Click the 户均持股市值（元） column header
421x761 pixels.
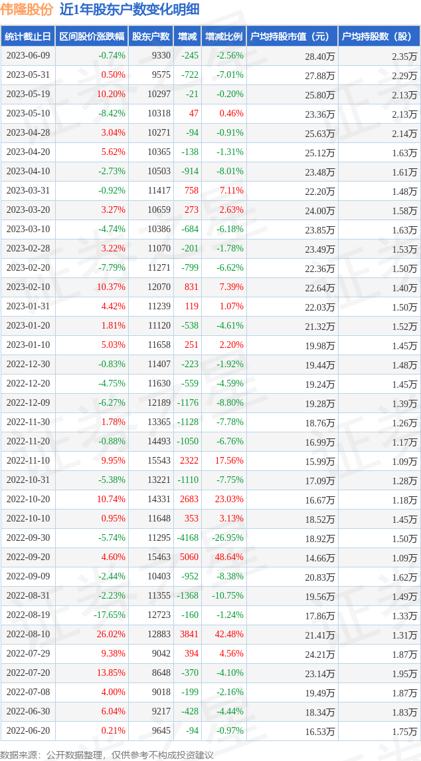tap(292, 37)
